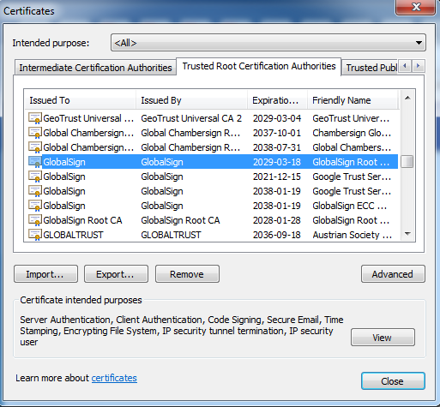Click certificate icon in GlobalSign ECC row
Image resolution: width=440 pixels, height=407 pixels.
(35, 206)
